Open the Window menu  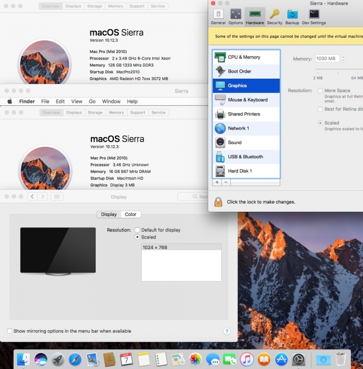[111, 101]
